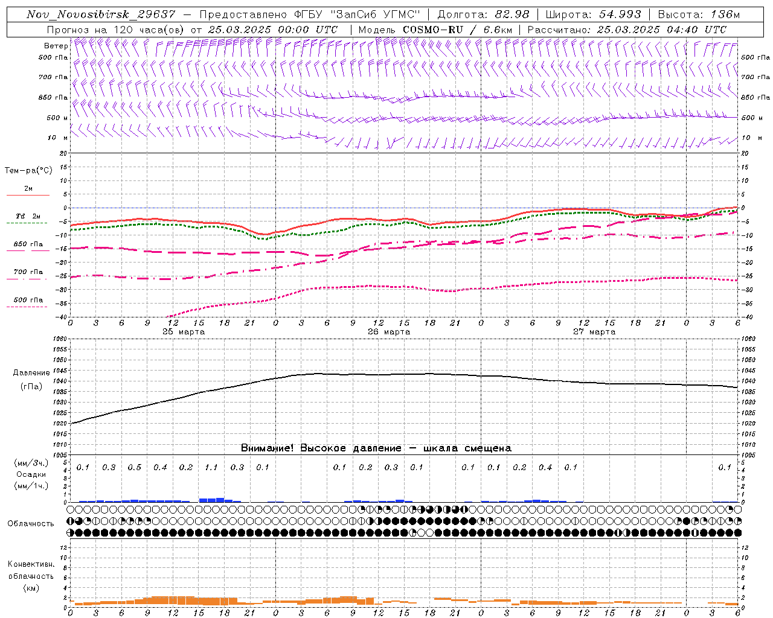Image resolution: width=773 pixels, height=618 pixels.
Task: Click the 850 гПа temperature legend entry
Action: click(x=28, y=244)
